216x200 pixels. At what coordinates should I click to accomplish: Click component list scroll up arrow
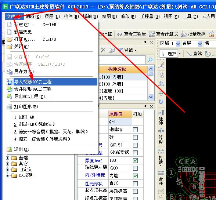pos(151,69)
